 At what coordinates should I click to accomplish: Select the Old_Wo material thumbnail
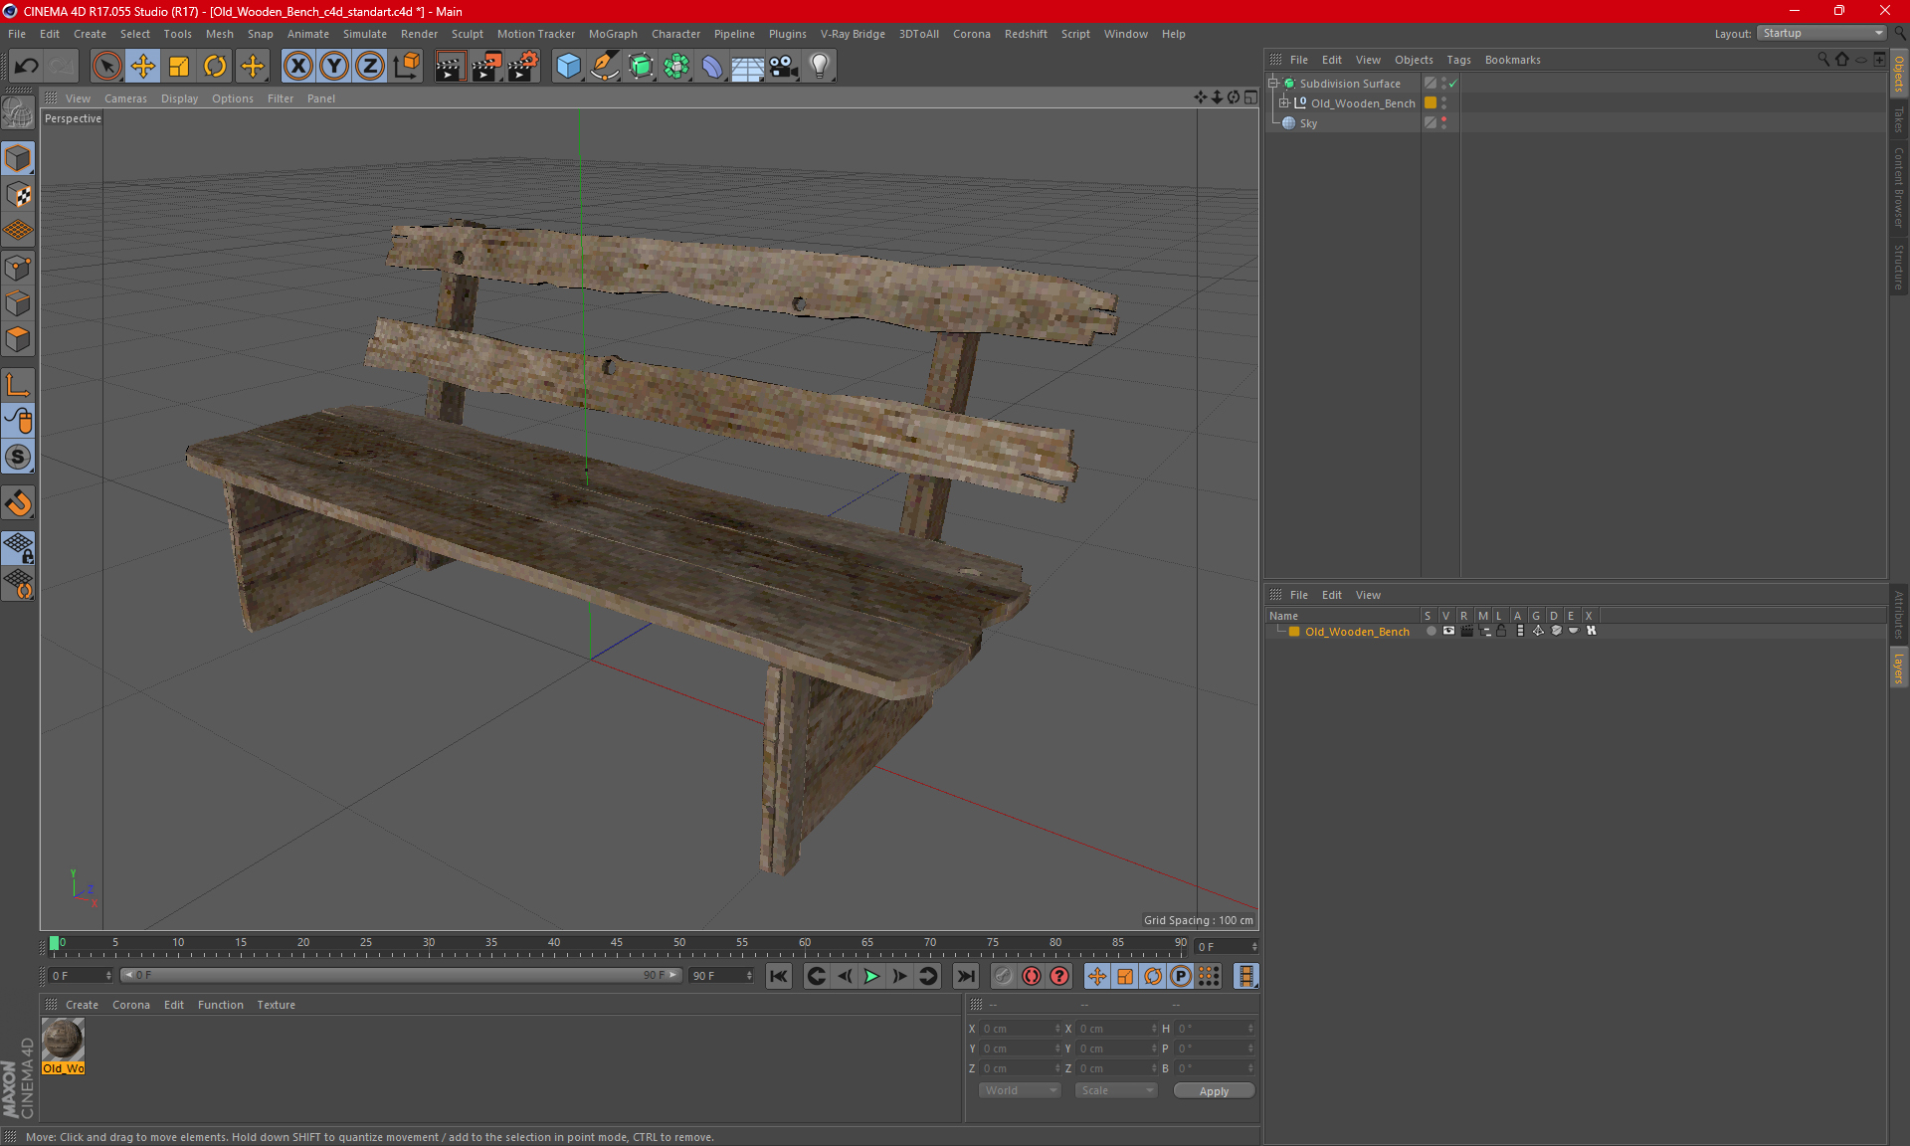(x=63, y=1040)
